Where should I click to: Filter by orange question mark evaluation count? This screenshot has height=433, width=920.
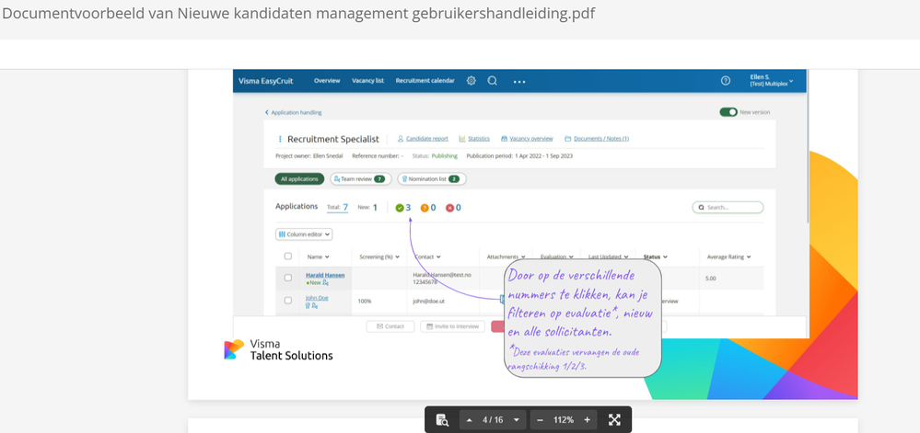[427, 208]
